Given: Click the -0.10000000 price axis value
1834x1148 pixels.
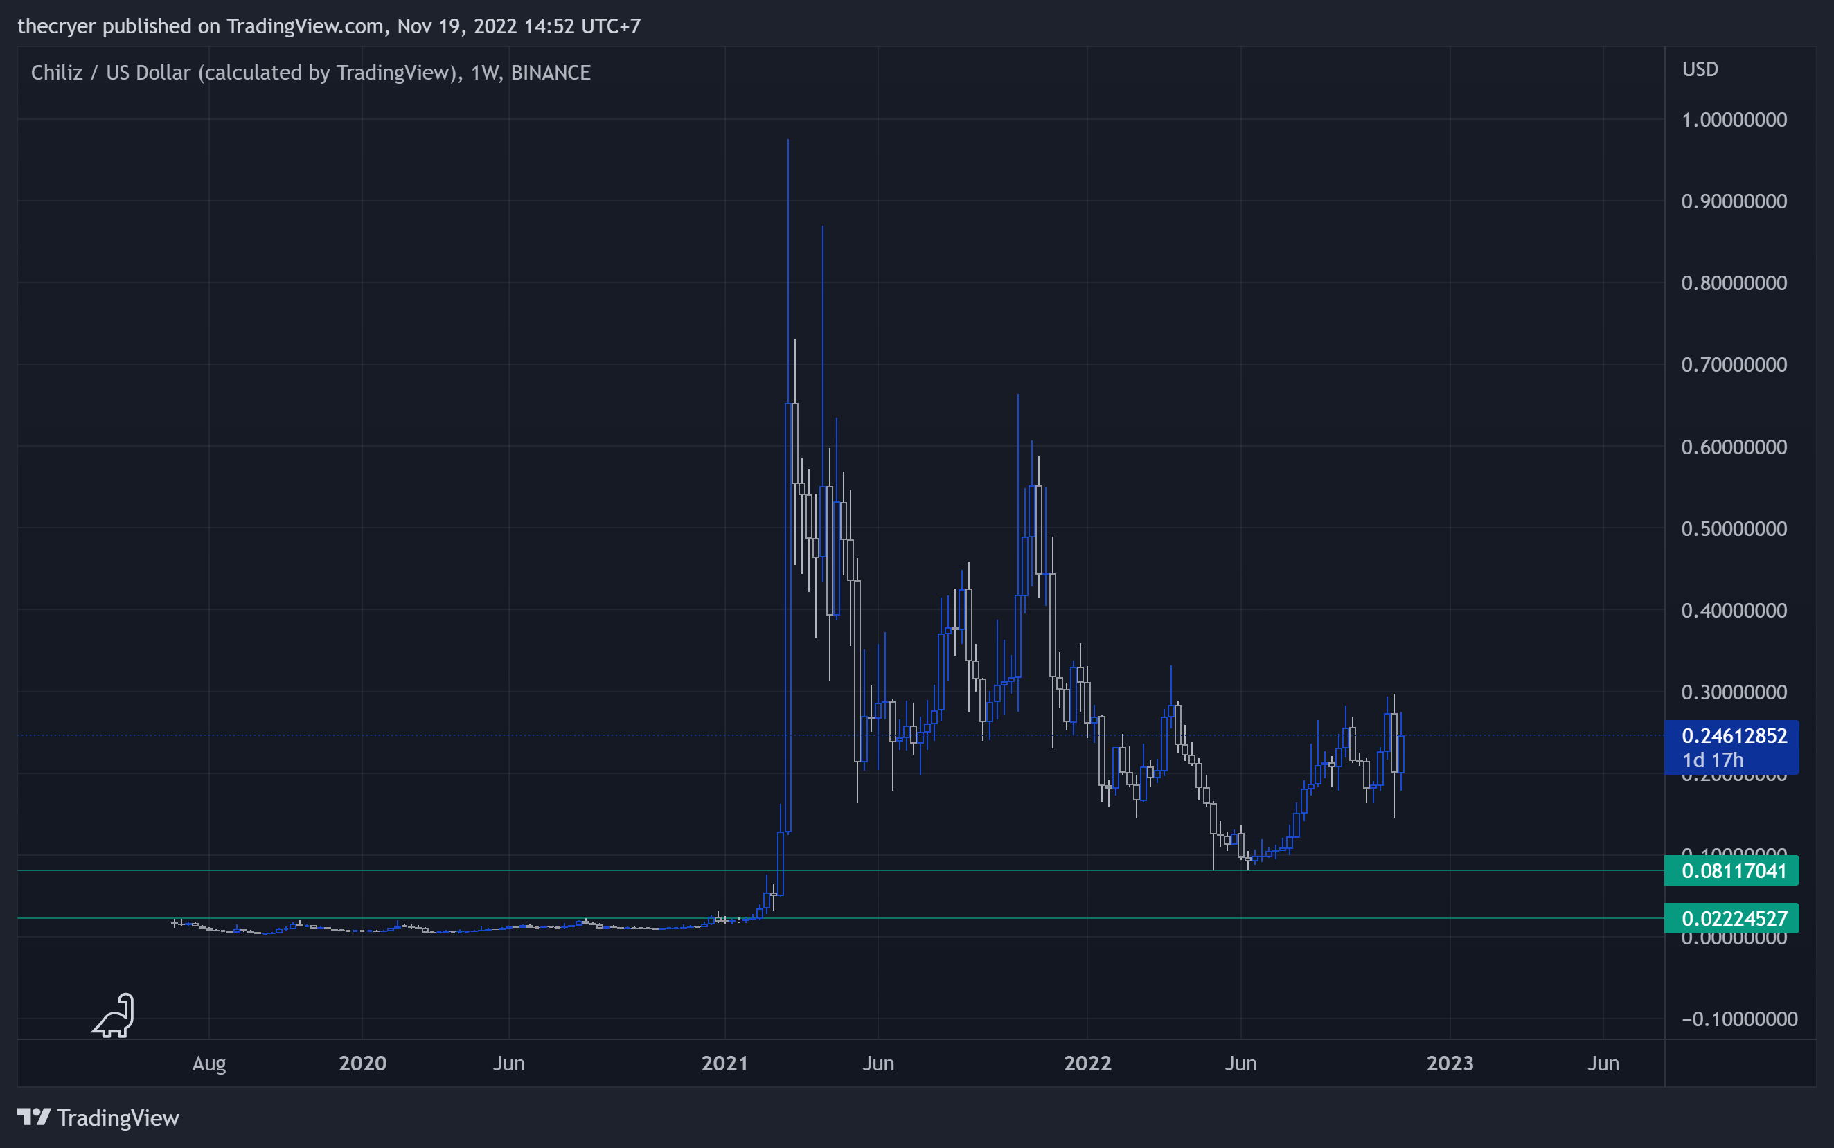Looking at the screenshot, I should coord(1739,1019).
